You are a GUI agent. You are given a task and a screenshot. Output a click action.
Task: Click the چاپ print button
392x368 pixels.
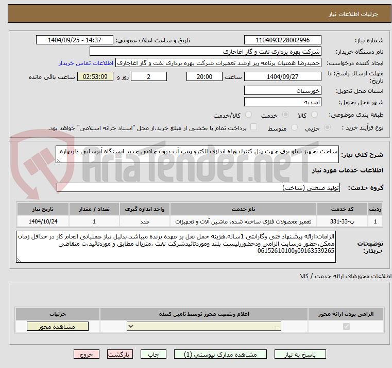154,354
